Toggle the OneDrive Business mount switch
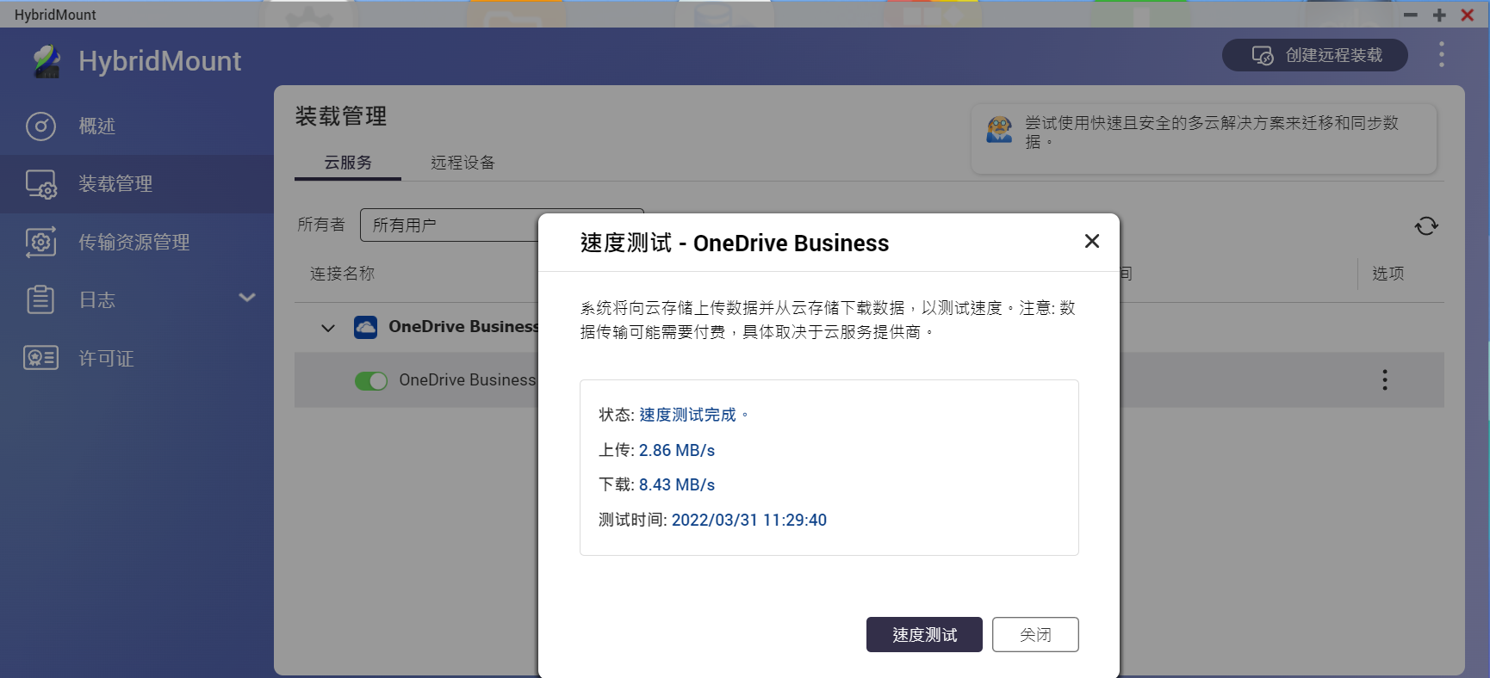 pyautogui.click(x=371, y=380)
